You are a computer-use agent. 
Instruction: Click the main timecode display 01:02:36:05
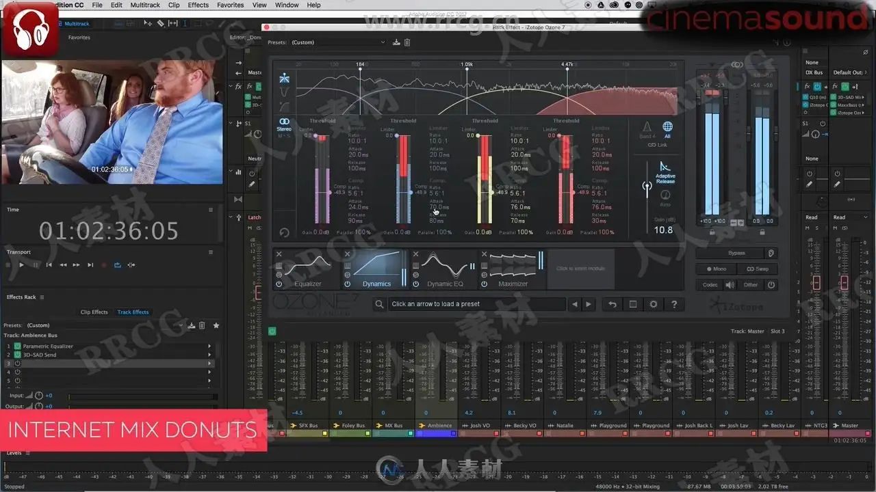pos(108,231)
